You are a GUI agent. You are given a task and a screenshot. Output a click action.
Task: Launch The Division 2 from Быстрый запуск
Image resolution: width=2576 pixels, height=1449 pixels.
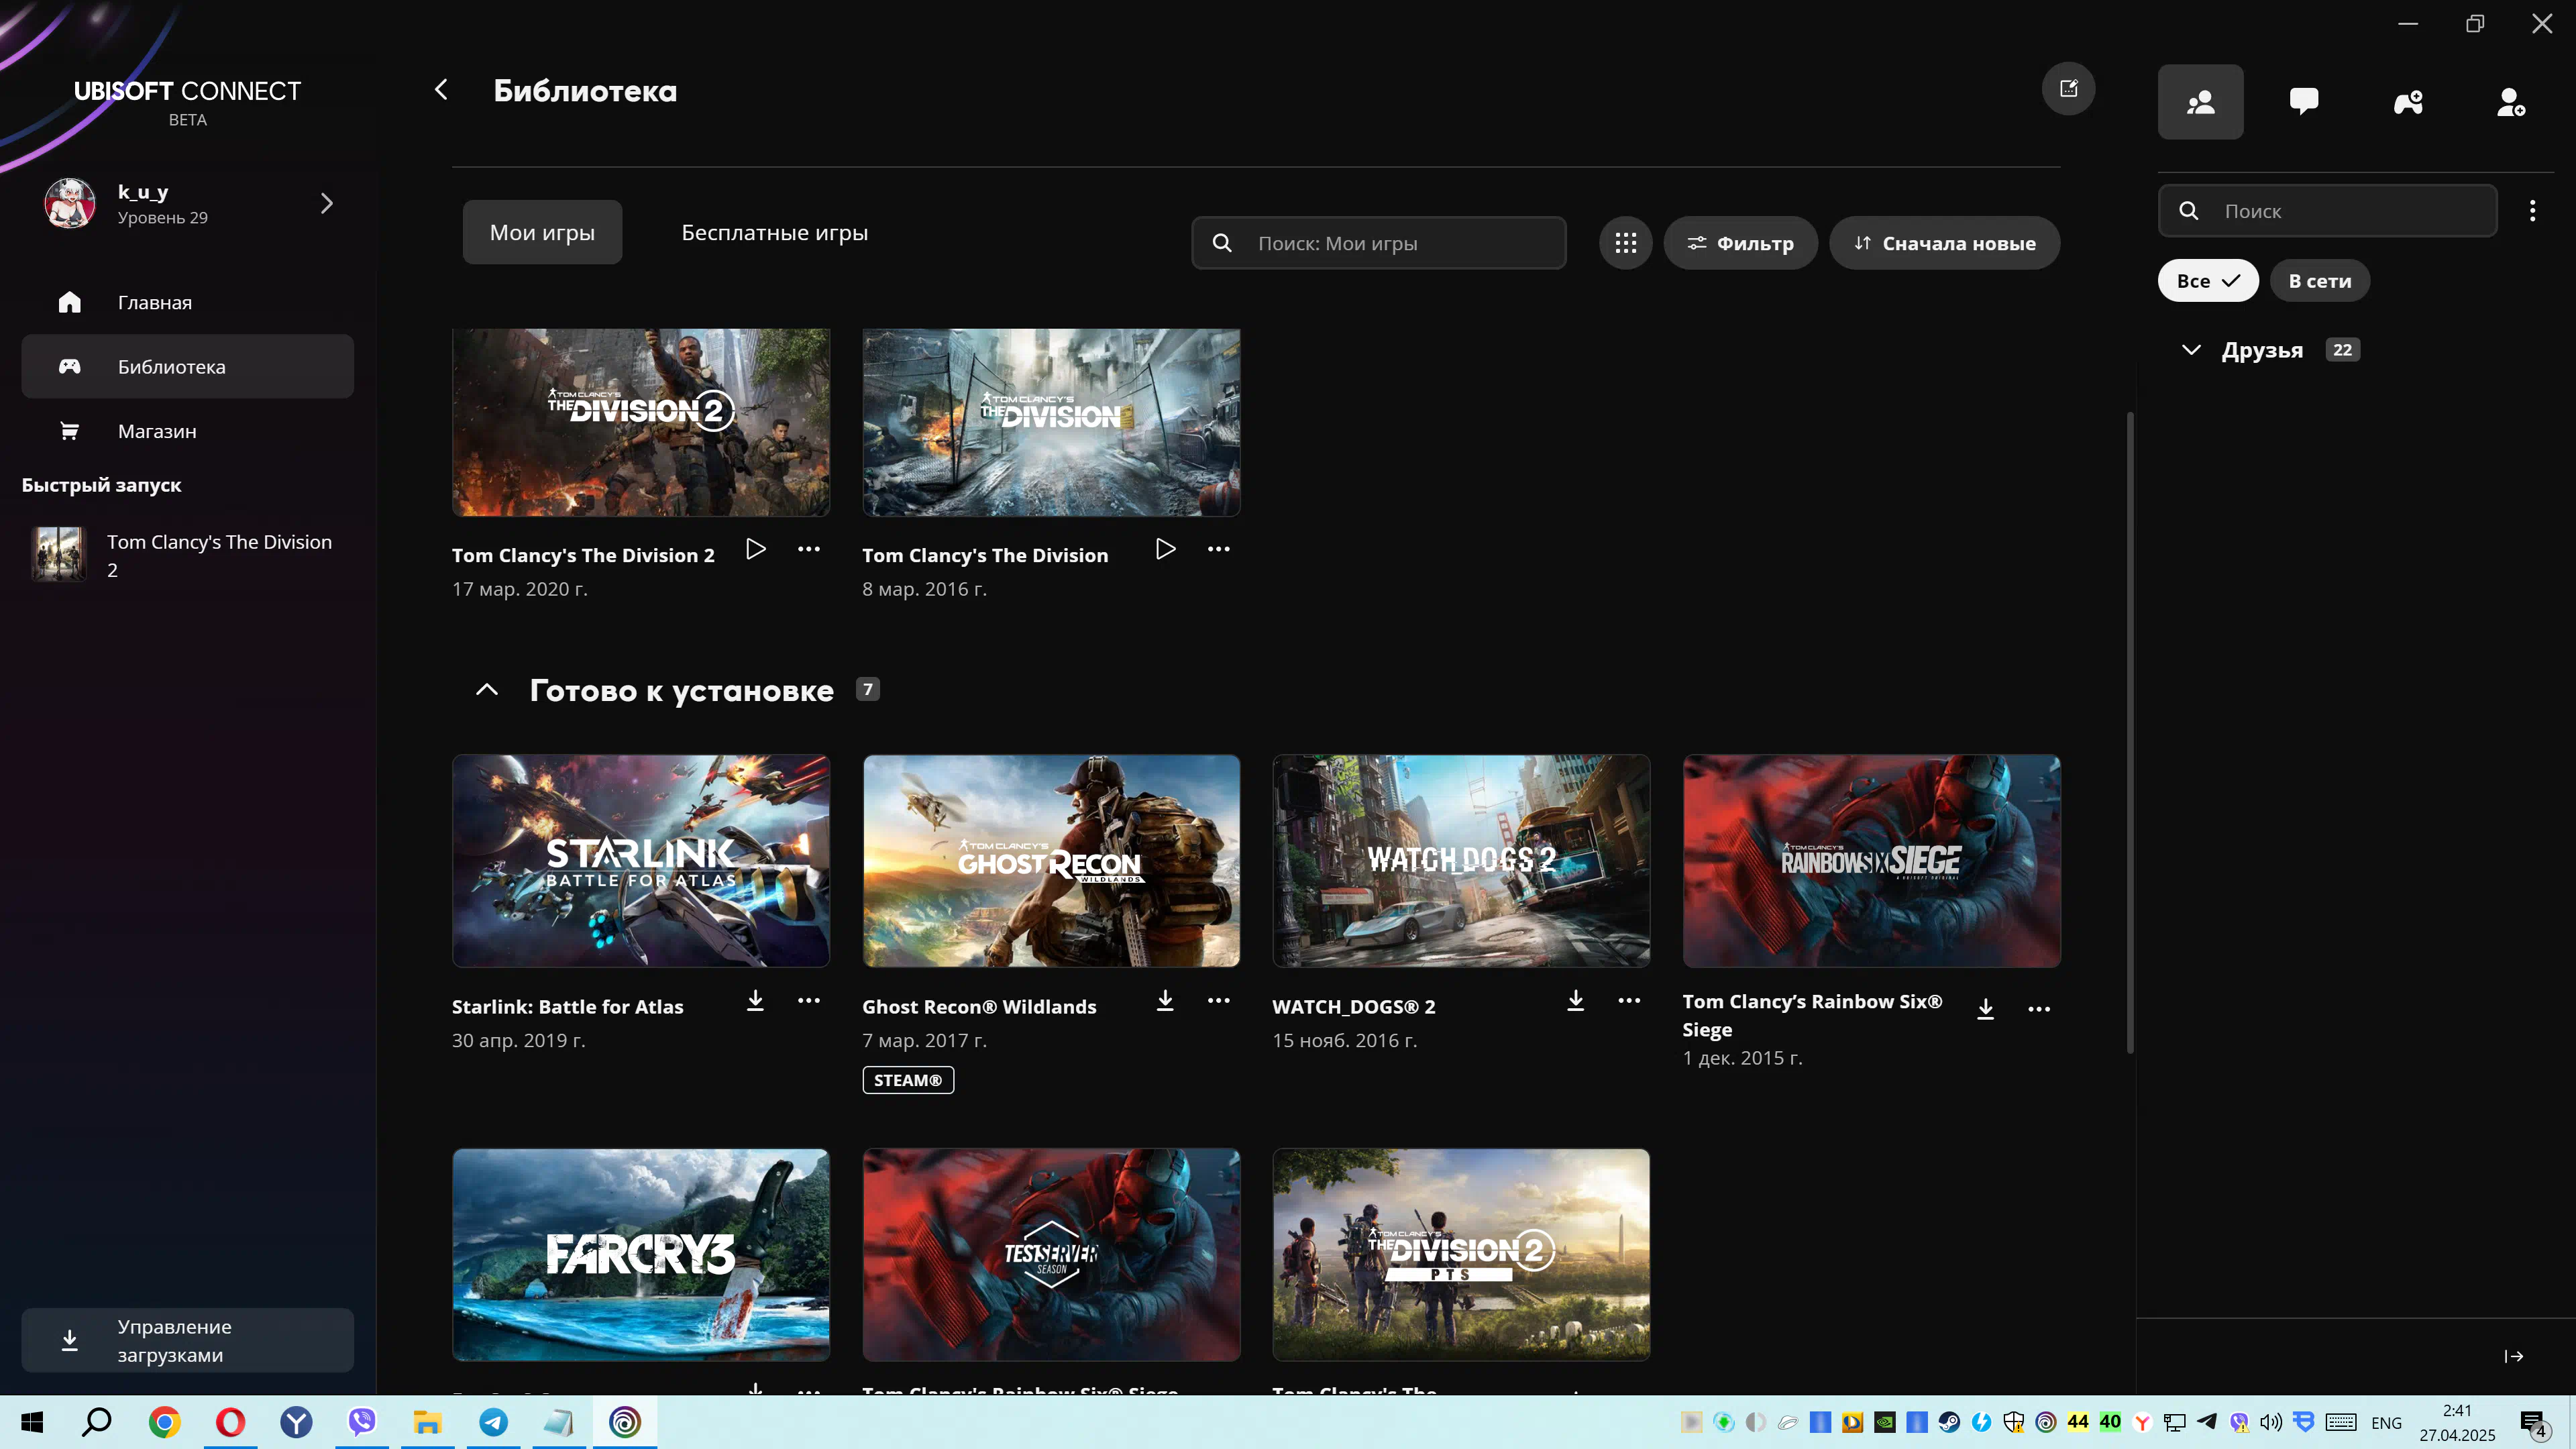[187, 555]
